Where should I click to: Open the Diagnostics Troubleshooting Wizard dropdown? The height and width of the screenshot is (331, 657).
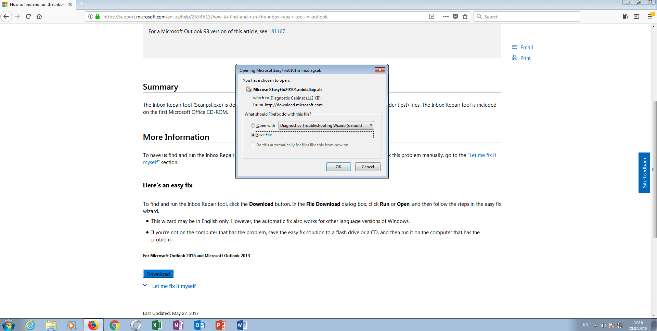371,125
